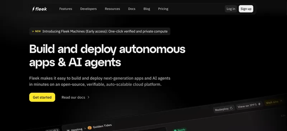Open the Blog link
This screenshot has height=131, width=287.
point(147,9)
